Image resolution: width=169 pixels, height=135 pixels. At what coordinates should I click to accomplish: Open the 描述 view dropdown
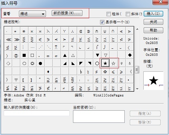pos(32,14)
